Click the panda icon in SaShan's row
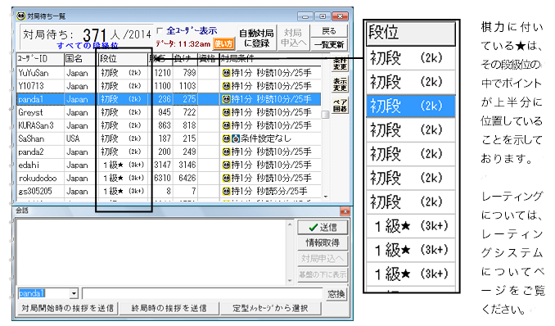 click(226, 138)
